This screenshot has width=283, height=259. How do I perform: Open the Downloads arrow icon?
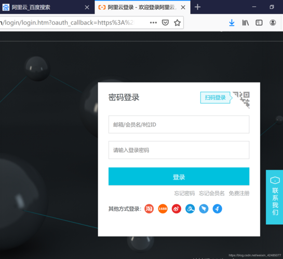click(x=232, y=23)
